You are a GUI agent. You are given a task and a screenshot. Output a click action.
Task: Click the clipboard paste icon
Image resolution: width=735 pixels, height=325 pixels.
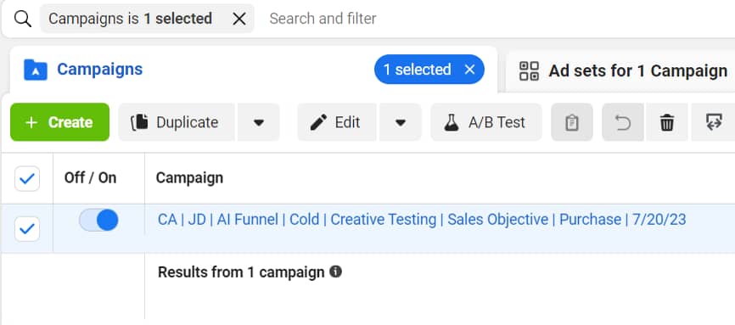click(572, 122)
